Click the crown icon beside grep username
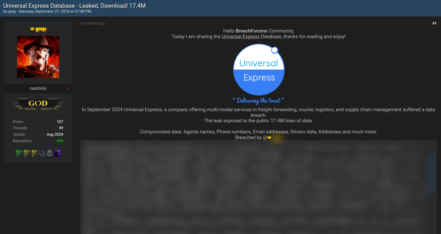The height and width of the screenshot is (234, 441). tap(32, 29)
